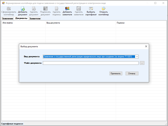168x126 pixels.
Task: Click the Добавить документ toolbar icon
Action: click(x=23, y=9)
